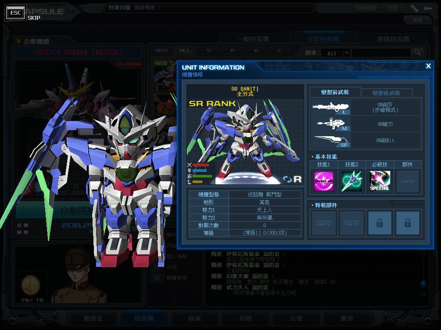This screenshot has width=441, height=330.
Task: Click the pilot character portrait
Action: [80, 275]
